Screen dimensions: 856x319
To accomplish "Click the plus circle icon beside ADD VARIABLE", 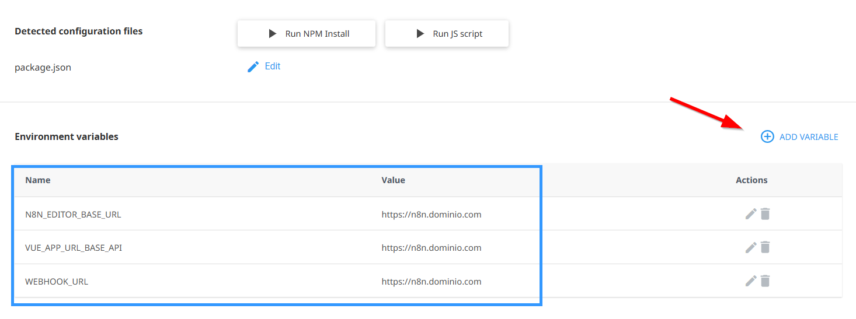I will point(767,137).
